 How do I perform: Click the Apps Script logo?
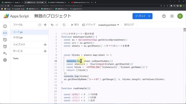click(16, 16)
